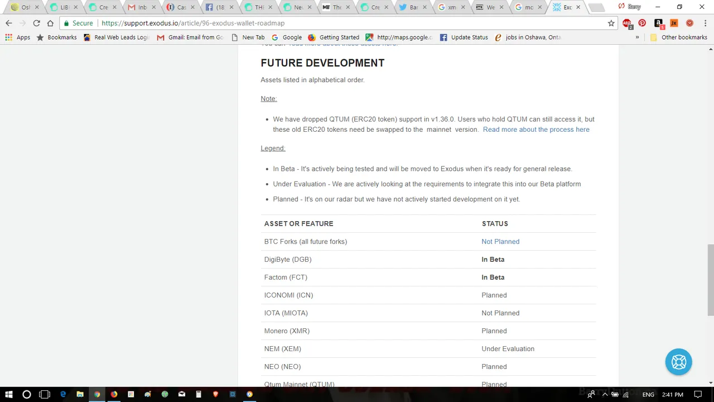Open File Explorer from the taskbar
714x402 pixels.
click(x=80, y=394)
